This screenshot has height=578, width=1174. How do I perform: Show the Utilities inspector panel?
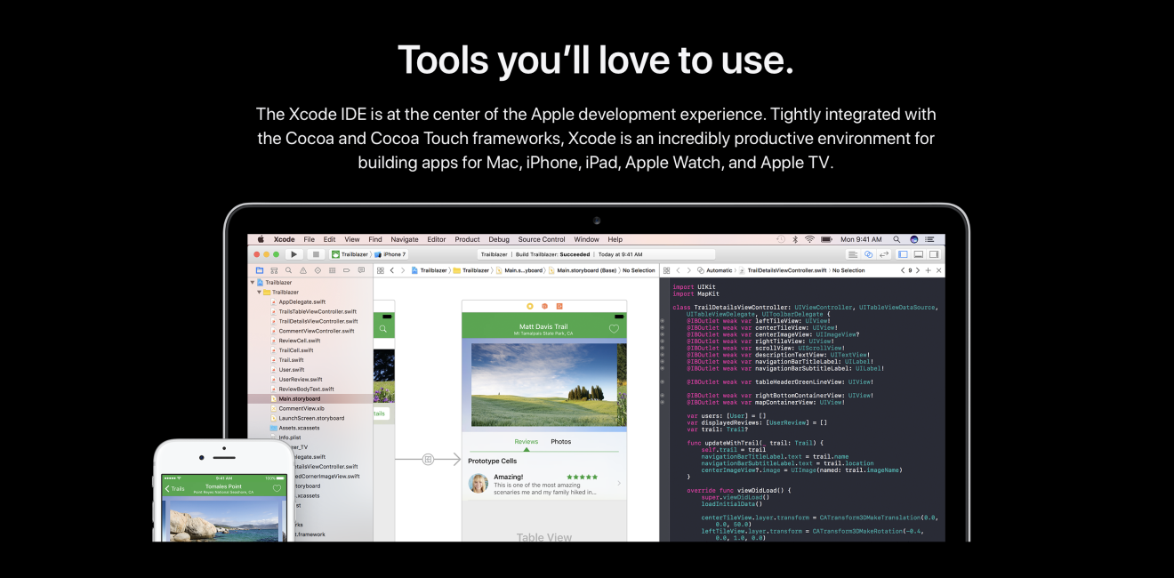pos(934,254)
